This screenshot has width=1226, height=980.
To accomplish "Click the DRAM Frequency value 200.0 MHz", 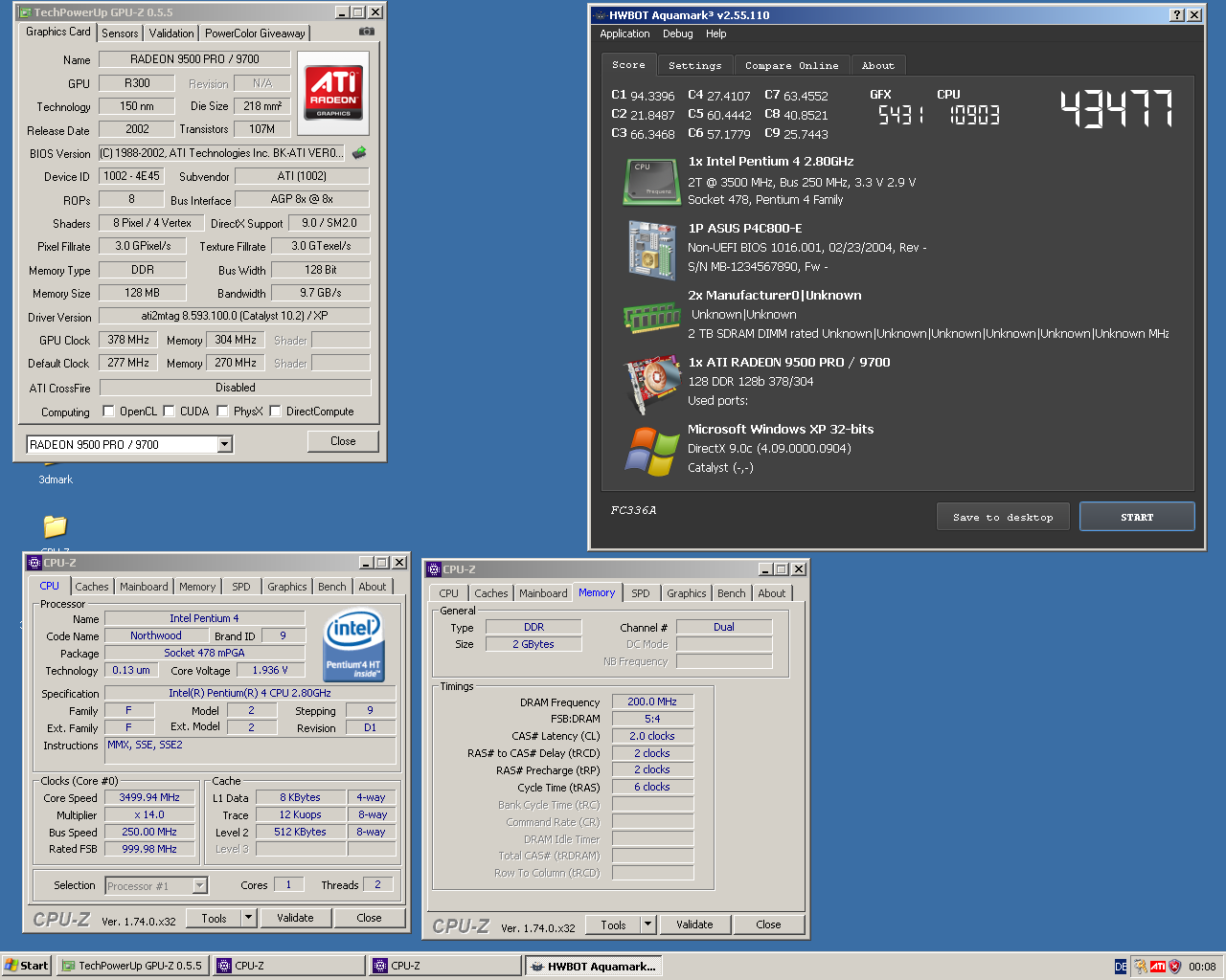I will coord(652,702).
